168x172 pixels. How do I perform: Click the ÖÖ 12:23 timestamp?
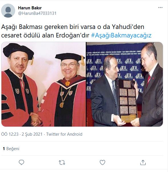[x=10, y=134]
